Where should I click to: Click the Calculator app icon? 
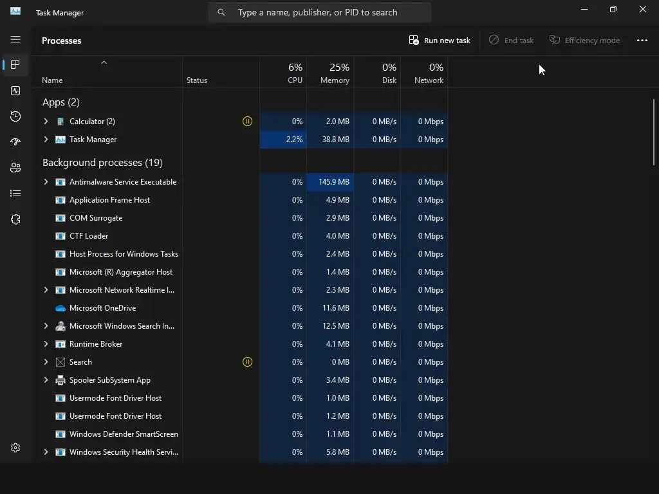pos(60,122)
